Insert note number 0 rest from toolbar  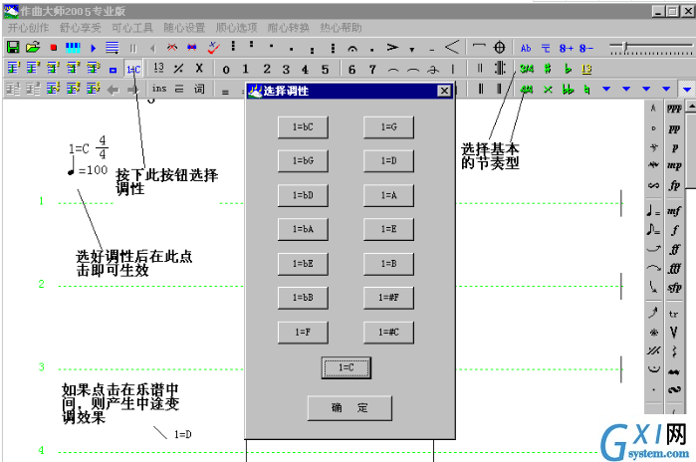click(226, 70)
